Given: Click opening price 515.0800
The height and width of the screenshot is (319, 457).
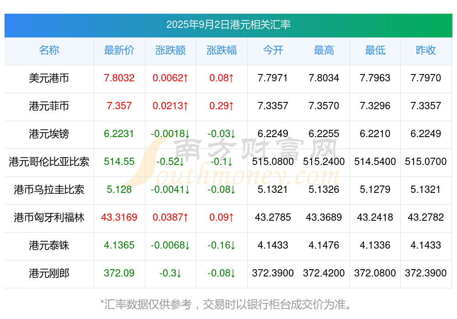Looking at the screenshot, I should pos(273,161).
